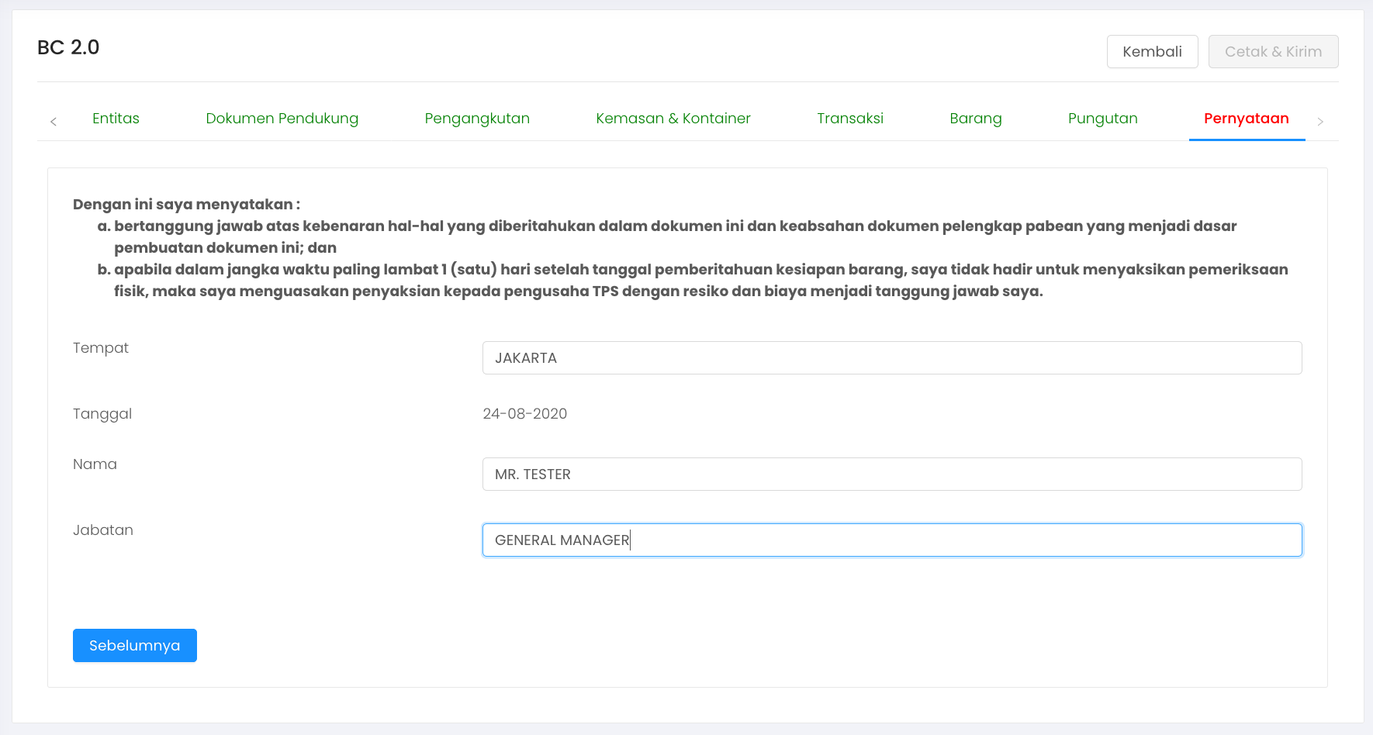The image size is (1373, 735).
Task: Open the Dokumen Pendukung tab
Action: click(282, 119)
